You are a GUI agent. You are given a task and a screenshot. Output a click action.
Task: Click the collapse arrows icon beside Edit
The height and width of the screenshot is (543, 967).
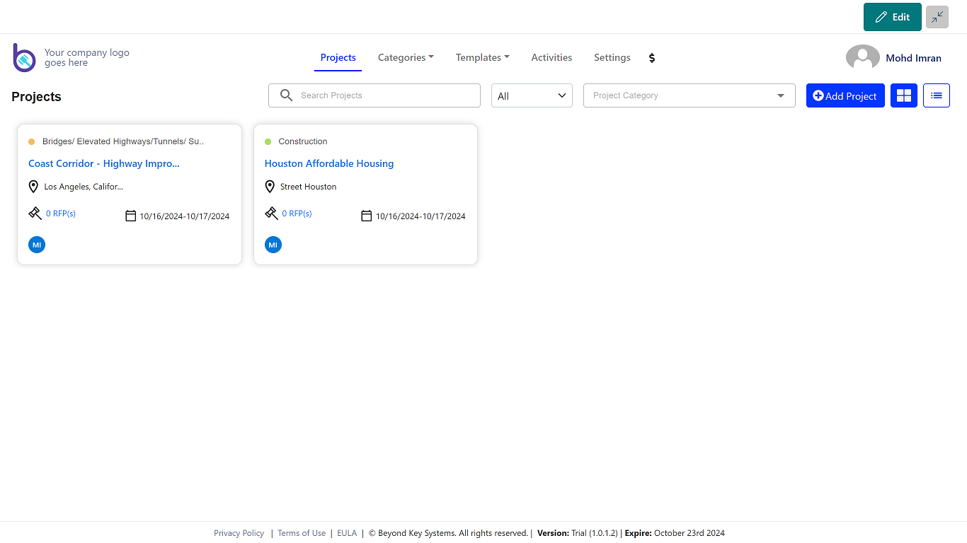[937, 17]
